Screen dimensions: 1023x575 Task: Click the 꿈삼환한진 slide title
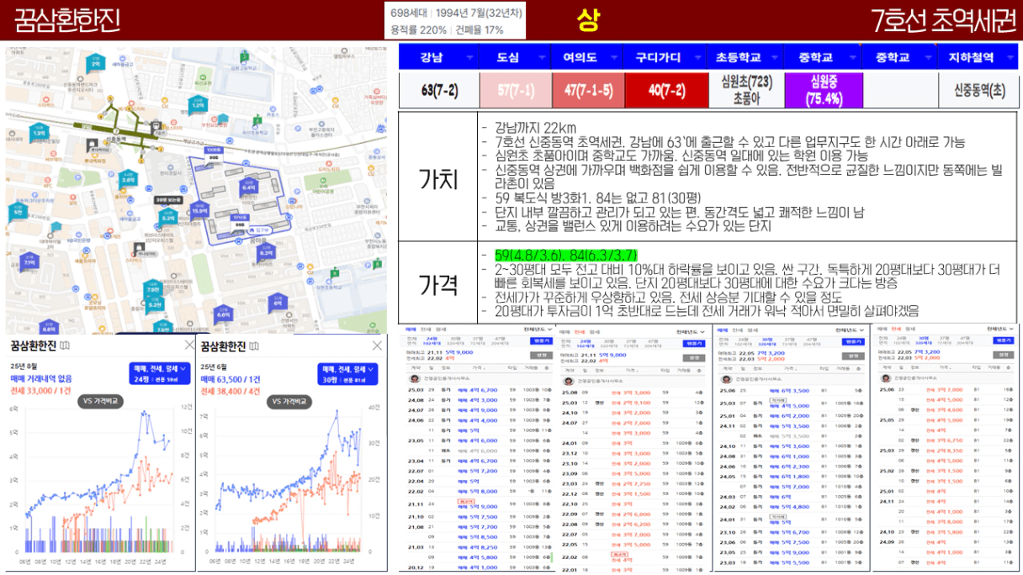point(68,19)
